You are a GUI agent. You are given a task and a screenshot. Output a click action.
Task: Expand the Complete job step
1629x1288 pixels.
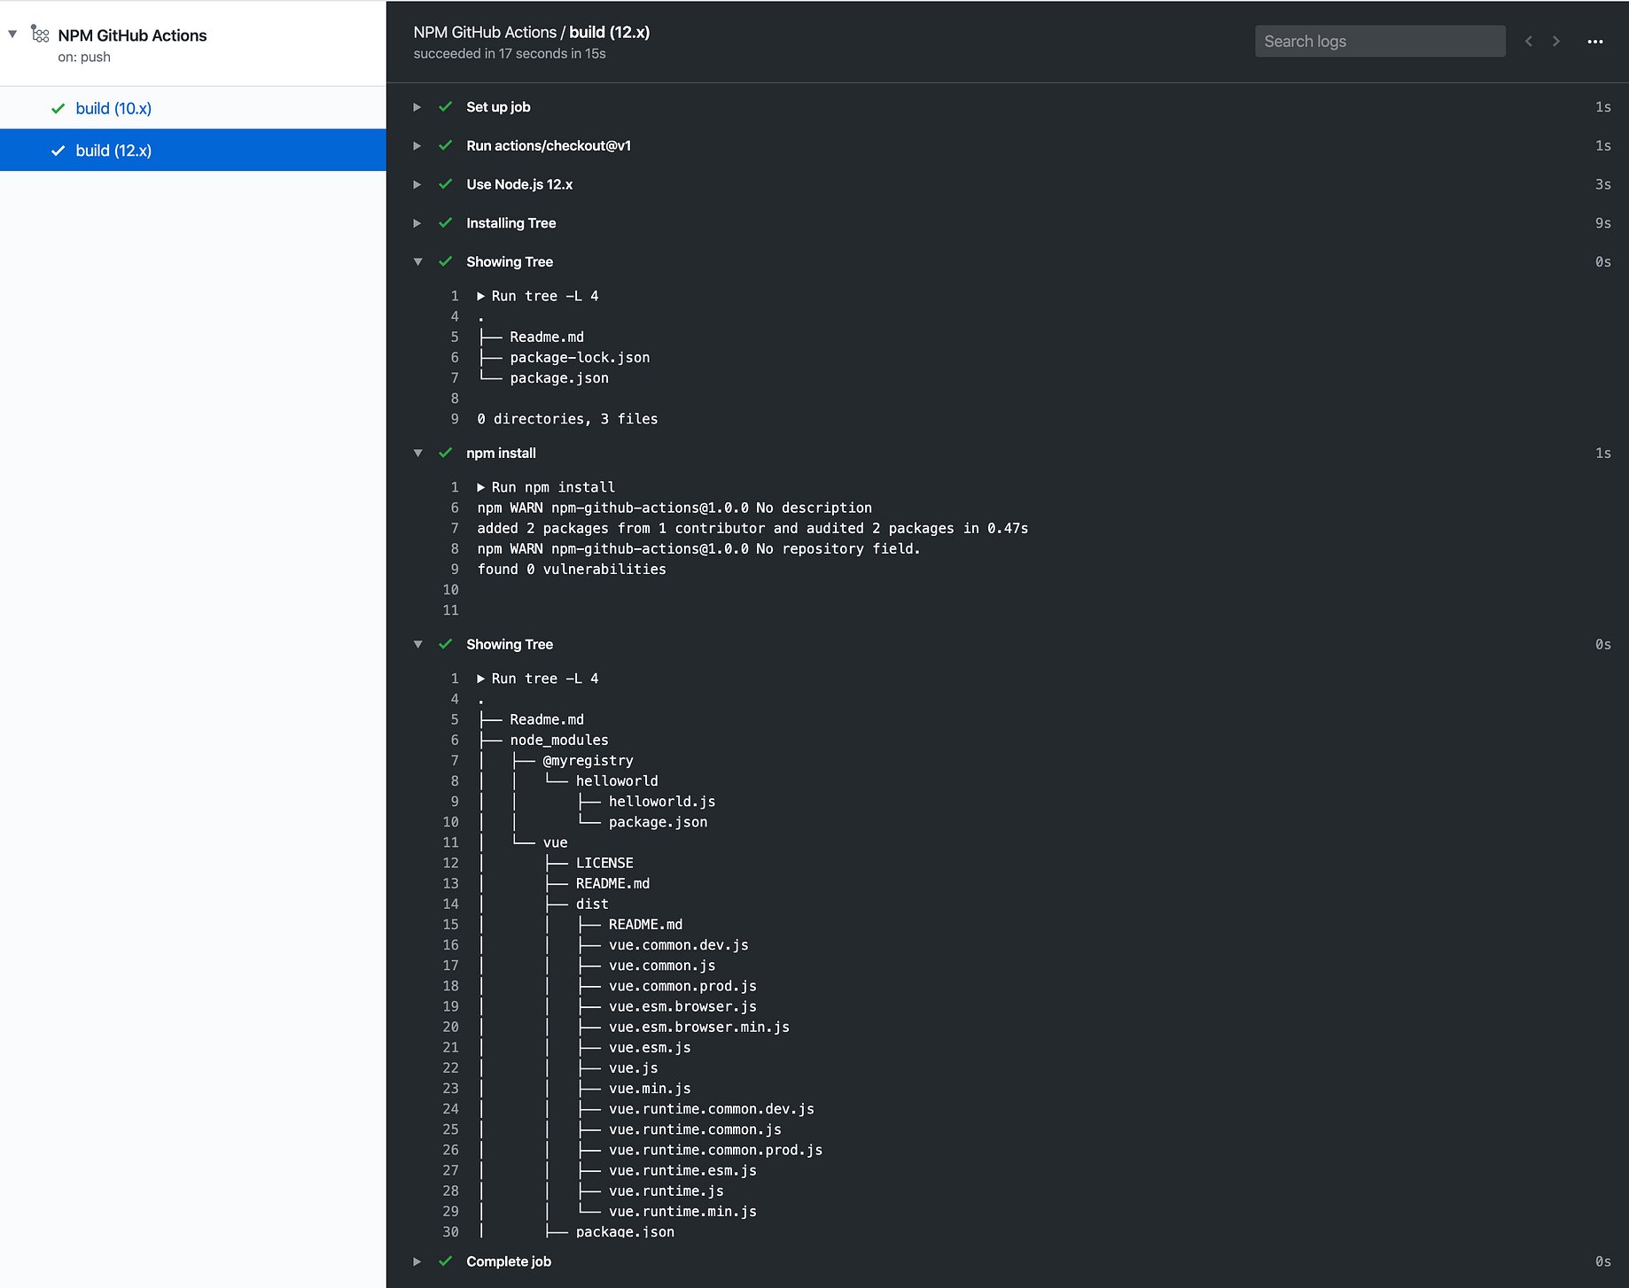[x=417, y=1261]
